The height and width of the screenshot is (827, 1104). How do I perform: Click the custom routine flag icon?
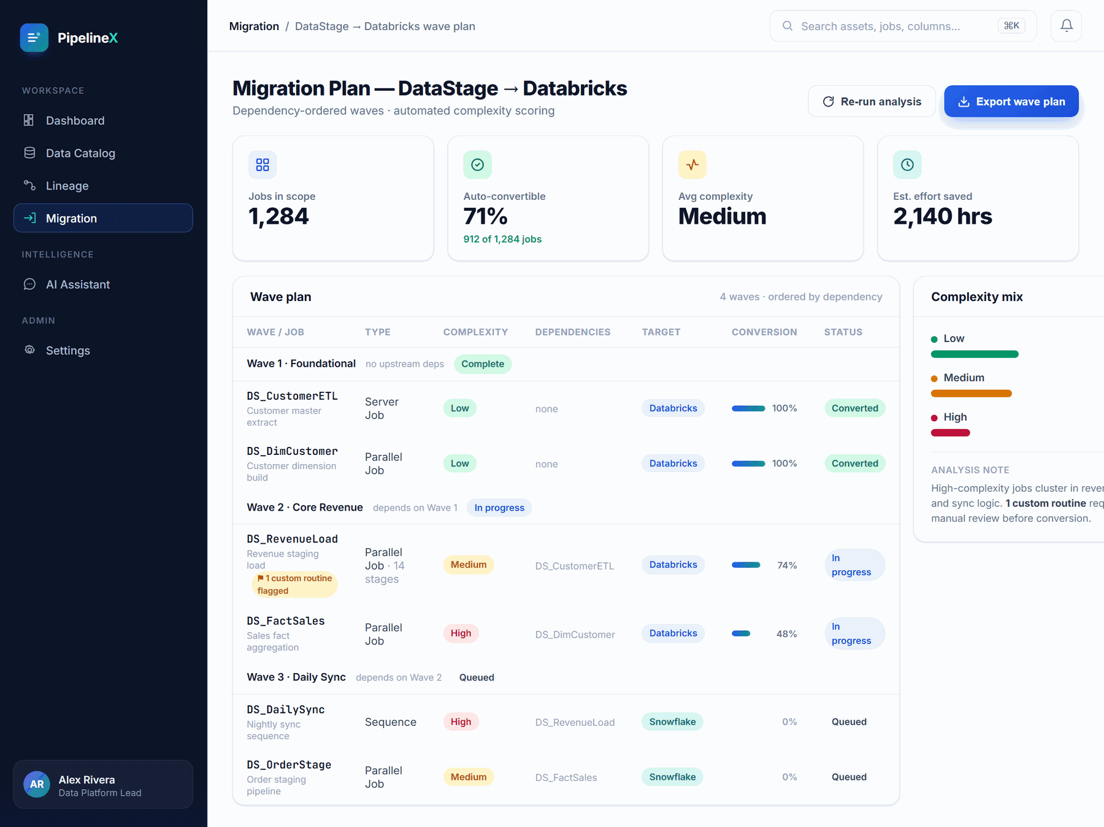(x=261, y=578)
